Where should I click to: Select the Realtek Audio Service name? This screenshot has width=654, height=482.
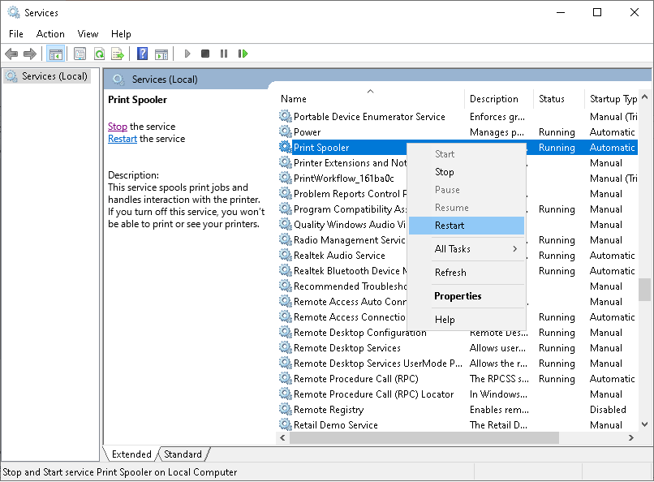(339, 256)
